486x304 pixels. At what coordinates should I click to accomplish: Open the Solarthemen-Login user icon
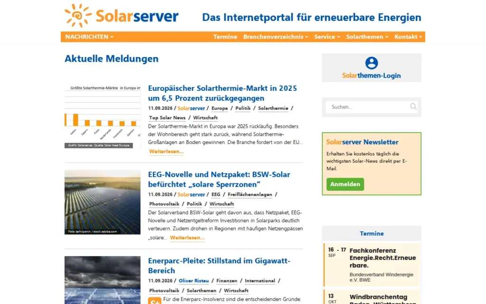coord(371,63)
